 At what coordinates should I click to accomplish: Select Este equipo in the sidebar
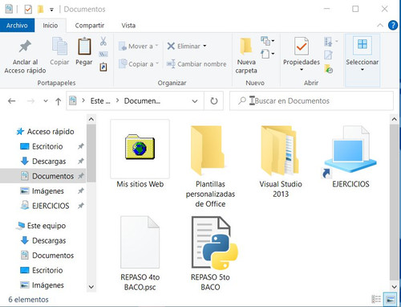point(47,226)
